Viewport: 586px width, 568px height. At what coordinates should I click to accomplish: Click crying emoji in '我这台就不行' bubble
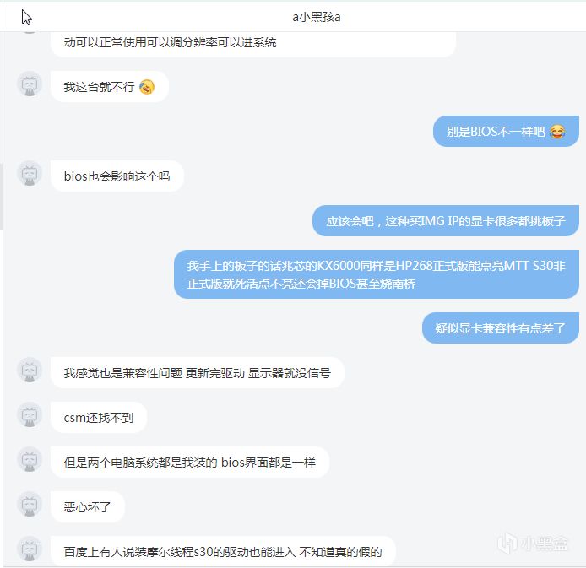pos(147,87)
